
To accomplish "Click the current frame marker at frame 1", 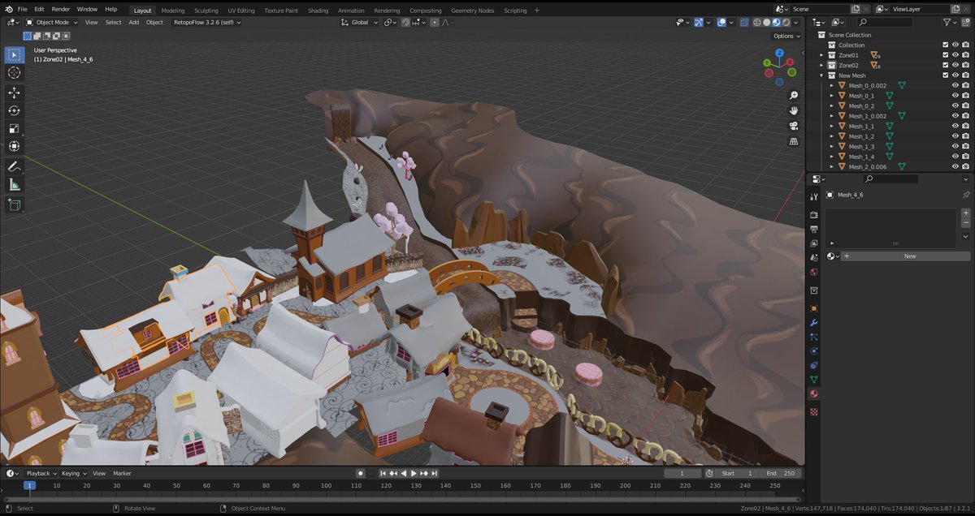I will (x=29, y=485).
